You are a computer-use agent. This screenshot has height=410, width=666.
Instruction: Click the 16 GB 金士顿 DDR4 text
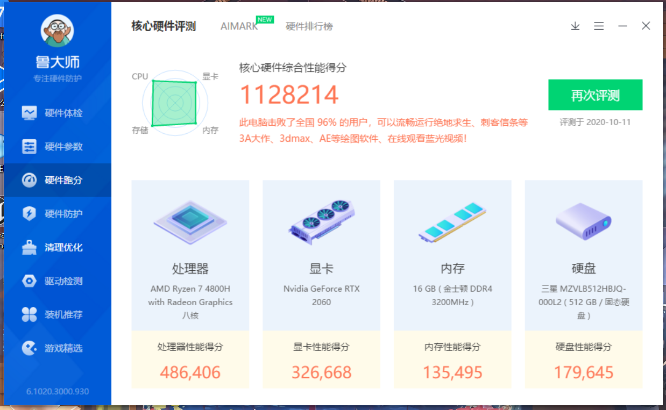click(x=452, y=296)
